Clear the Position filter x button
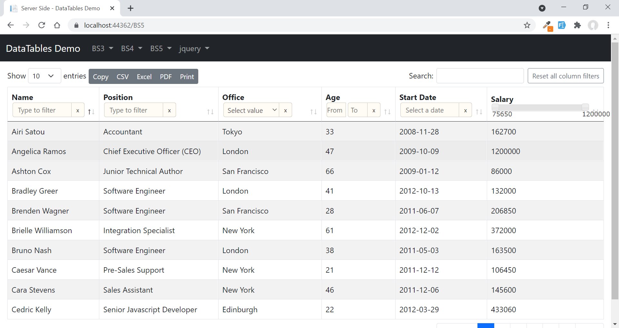 click(169, 110)
